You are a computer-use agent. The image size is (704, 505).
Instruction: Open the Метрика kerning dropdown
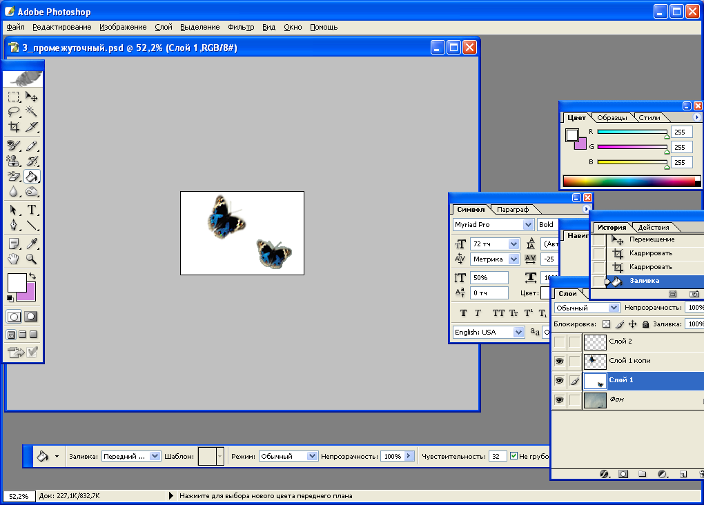[x=514, y=259]
